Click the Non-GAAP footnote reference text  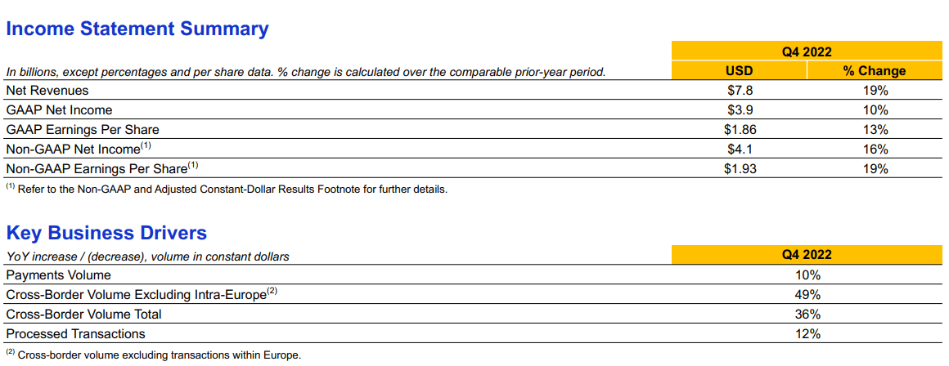point(227,189)
